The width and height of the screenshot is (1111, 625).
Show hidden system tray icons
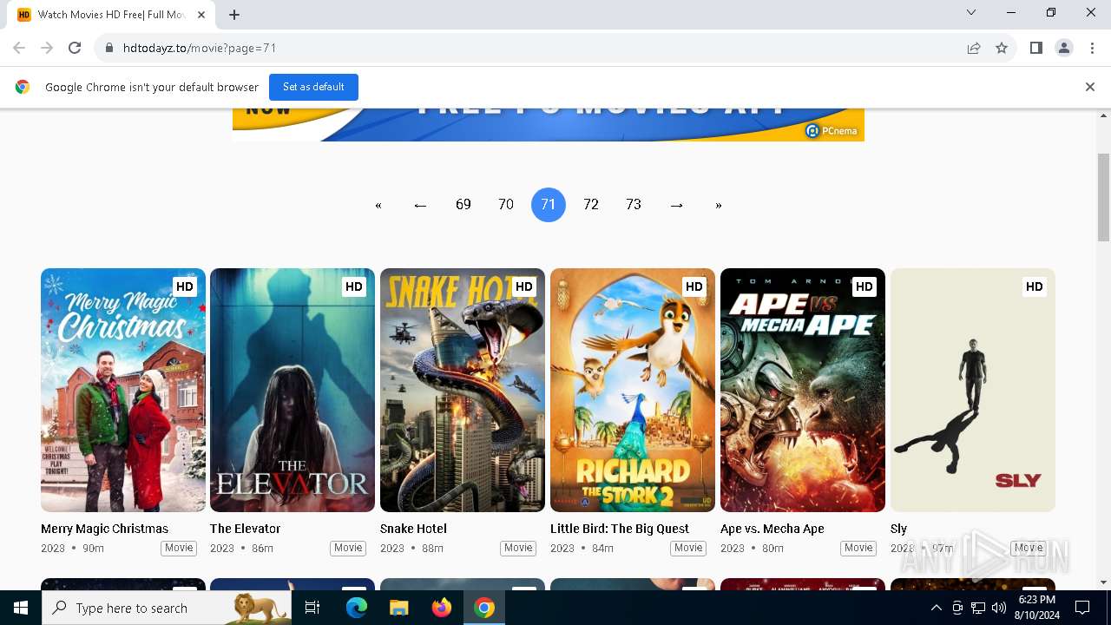(937, 608)
